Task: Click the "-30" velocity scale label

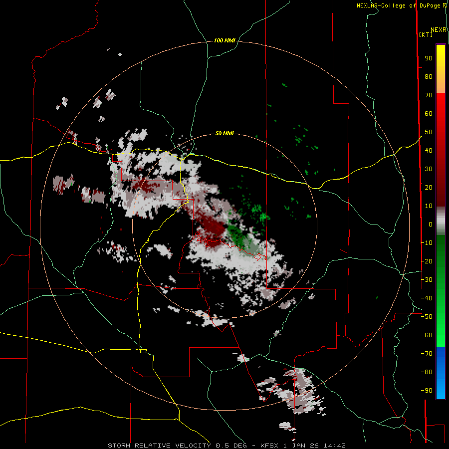Action: coord(427,280)
